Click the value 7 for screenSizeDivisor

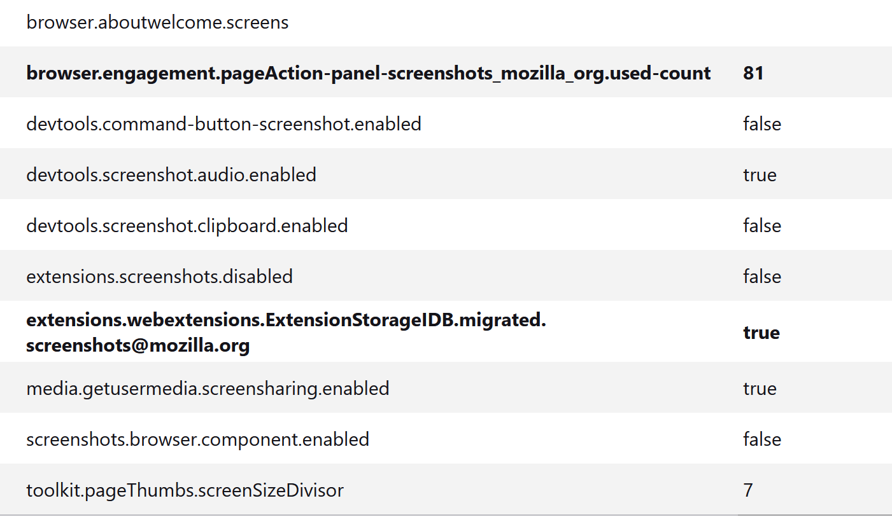[x=748, y=490]
